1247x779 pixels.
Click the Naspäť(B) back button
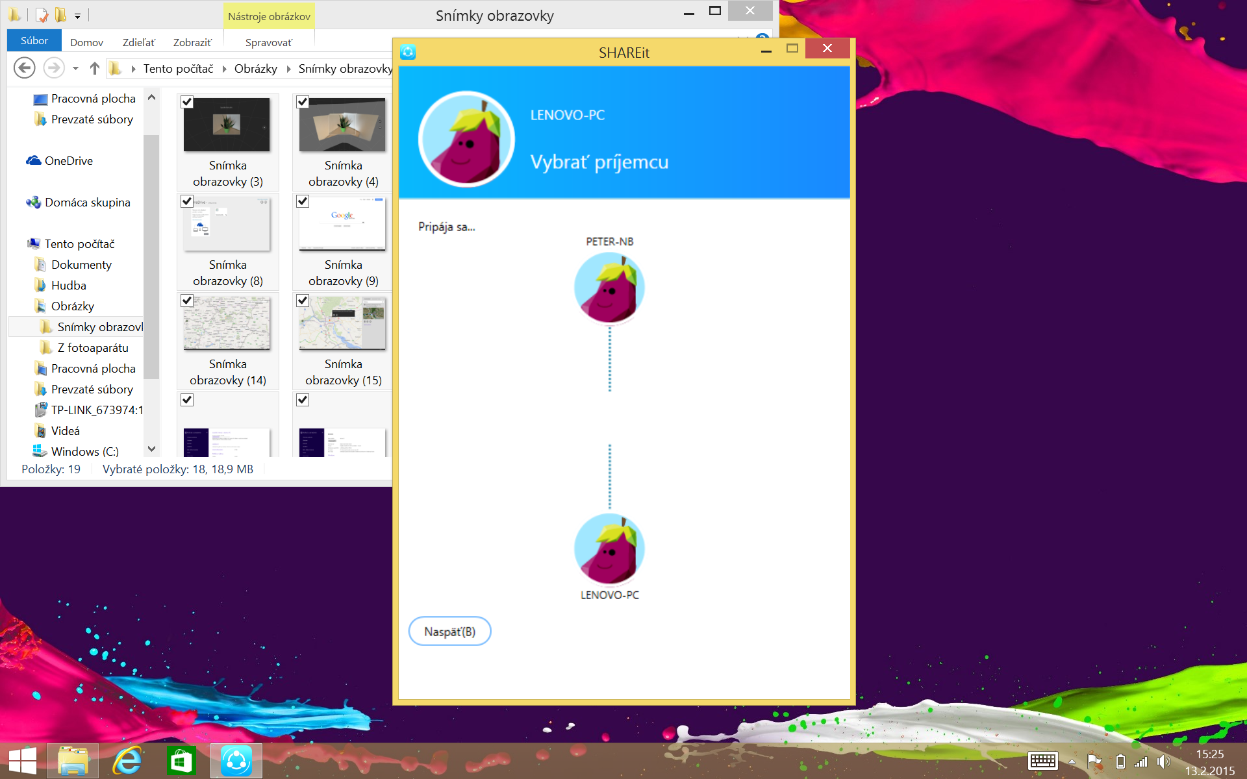click(x=449, y=632)
